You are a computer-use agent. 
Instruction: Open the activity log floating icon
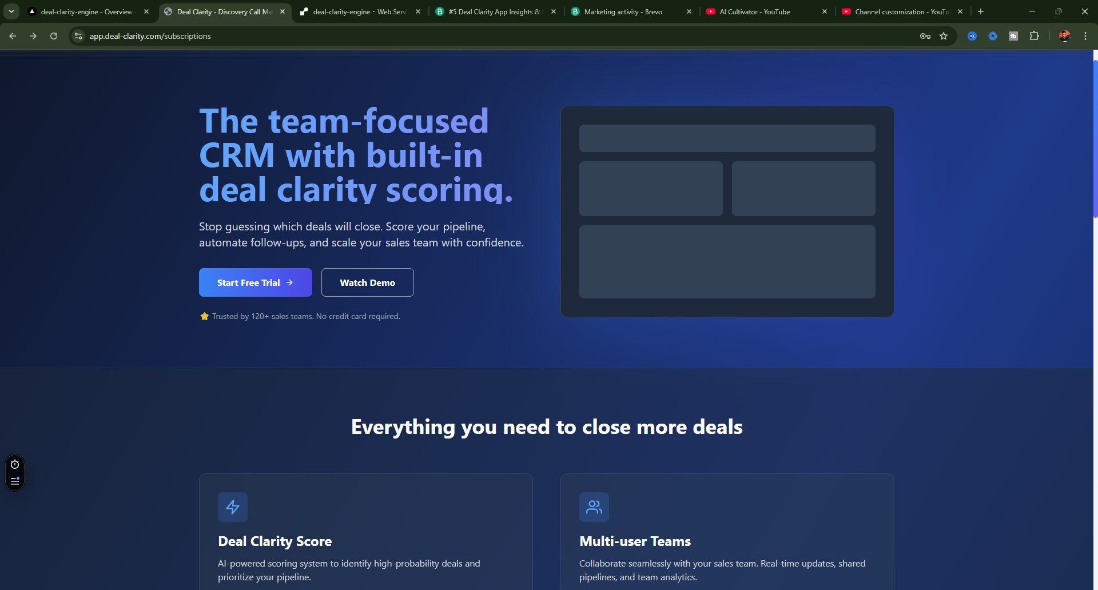pos(14,481)
